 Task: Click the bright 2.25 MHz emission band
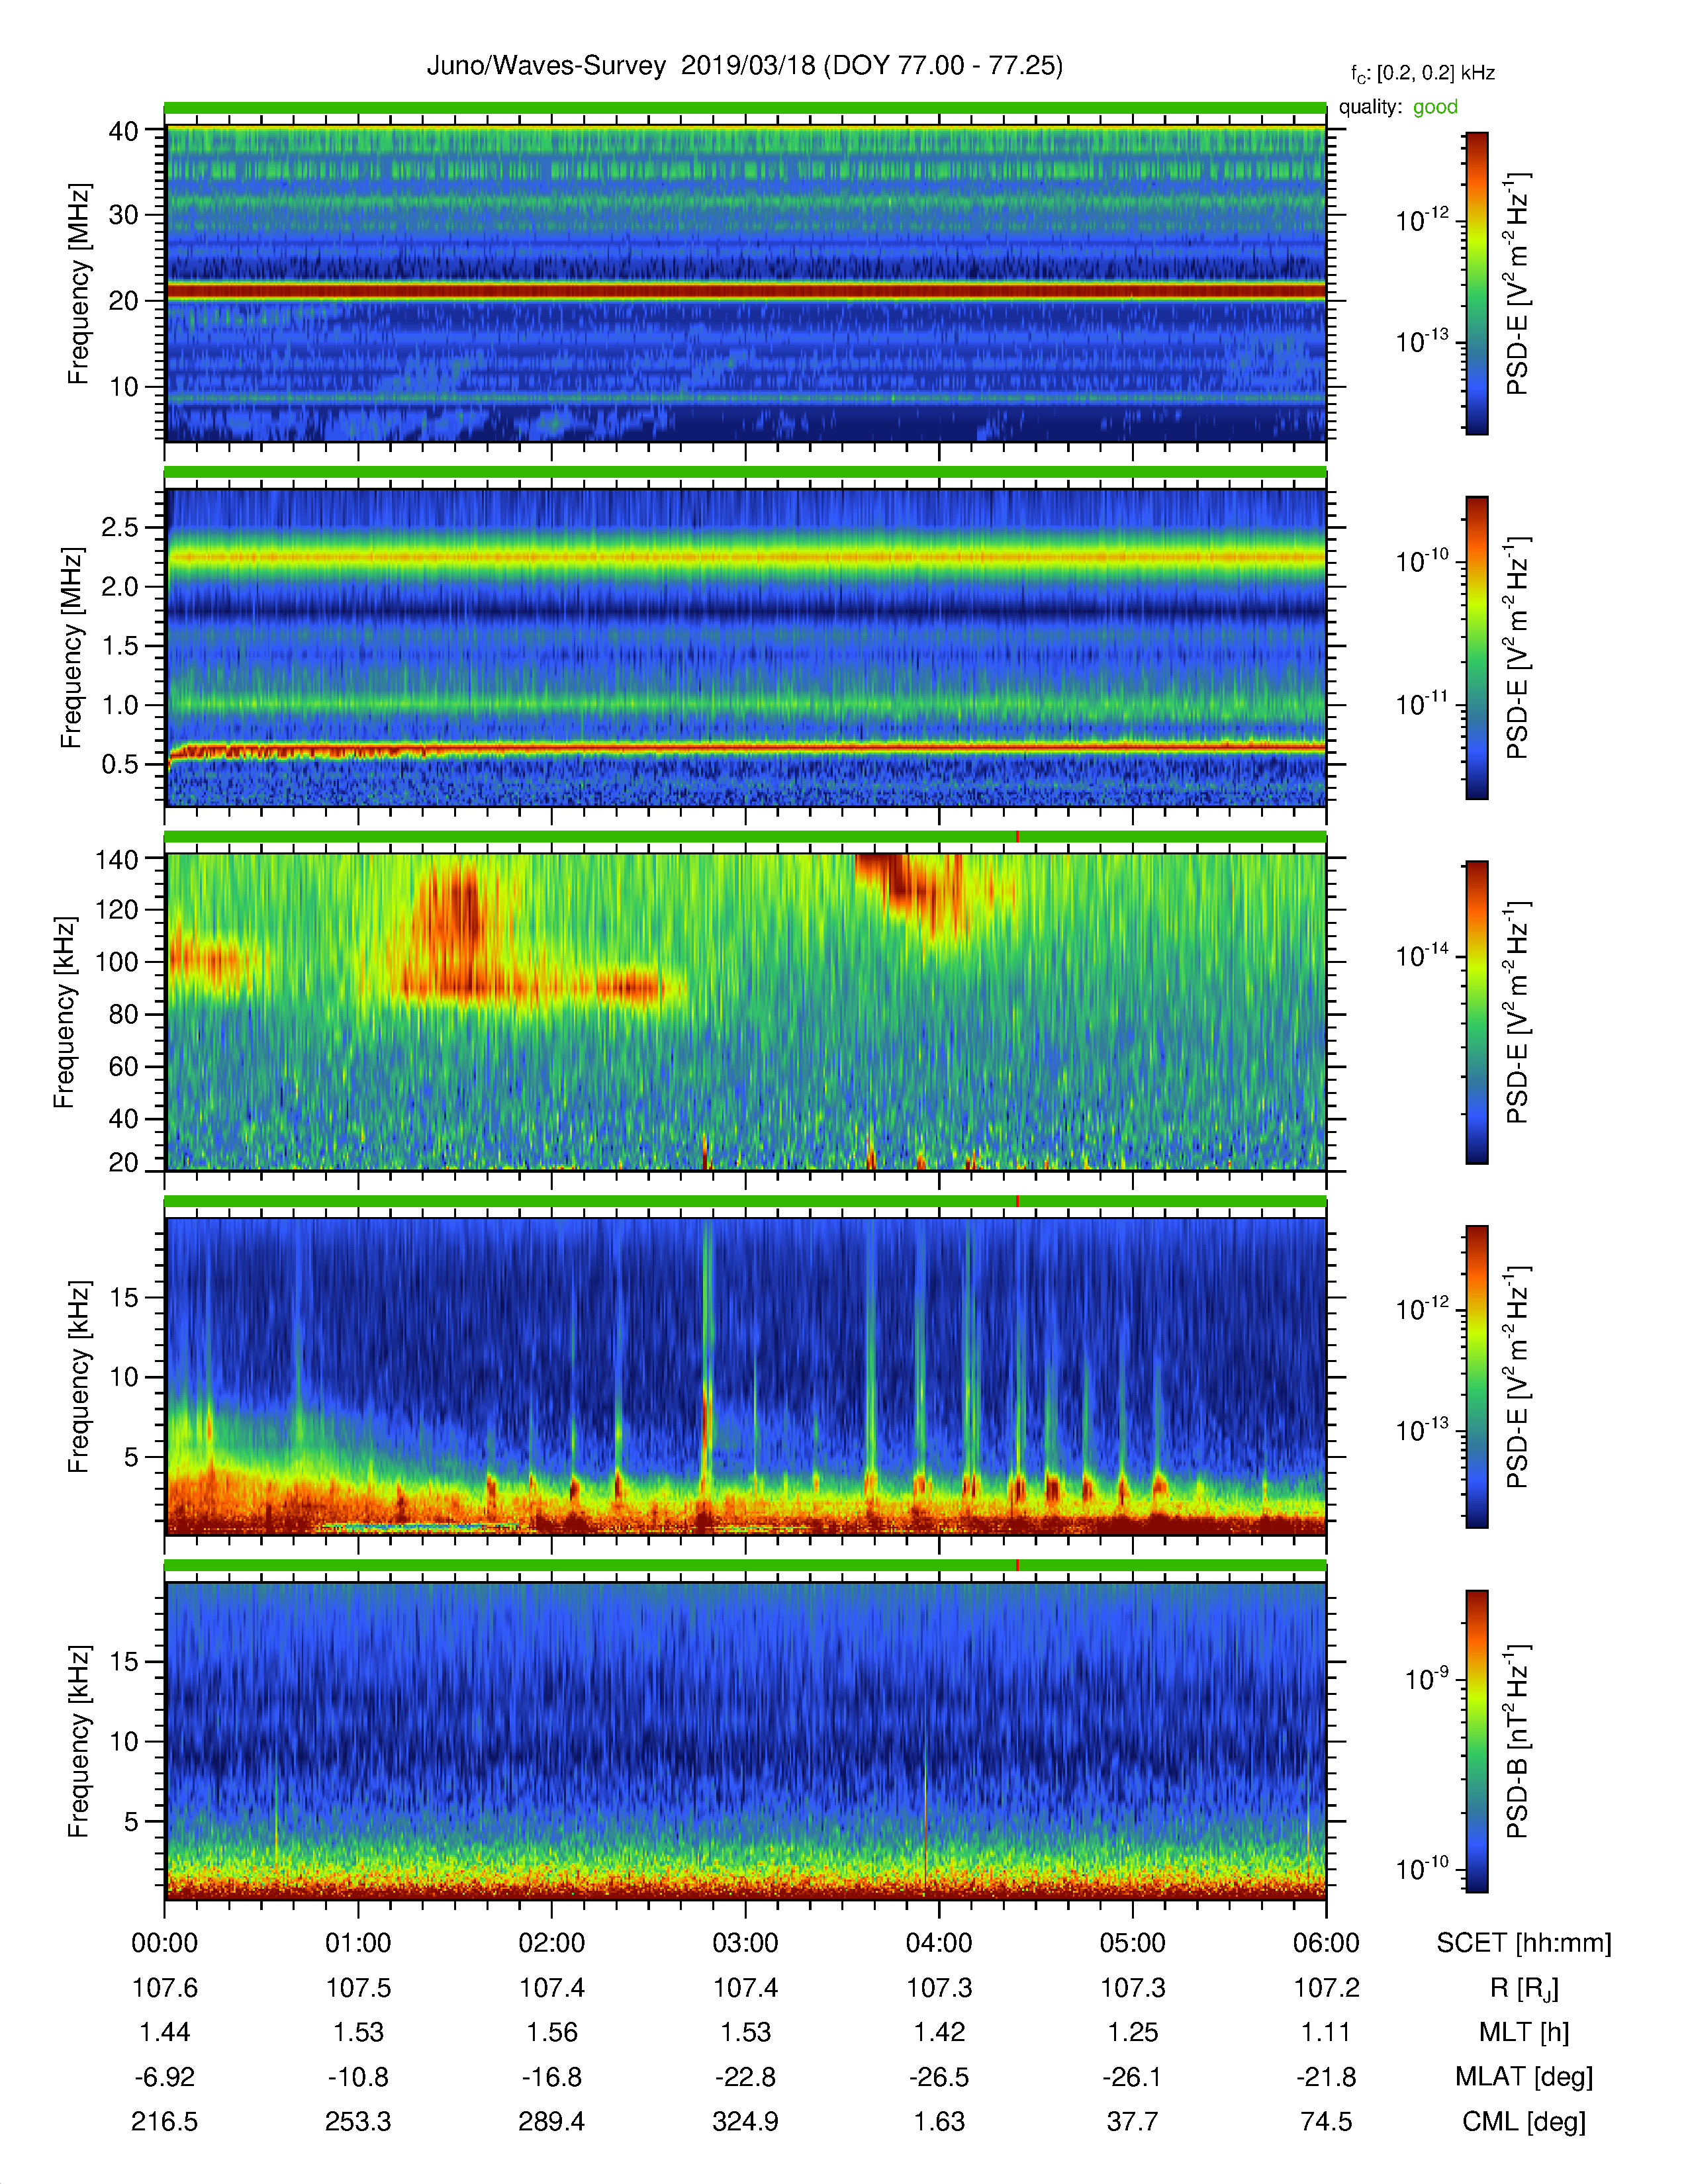[744, 557]
